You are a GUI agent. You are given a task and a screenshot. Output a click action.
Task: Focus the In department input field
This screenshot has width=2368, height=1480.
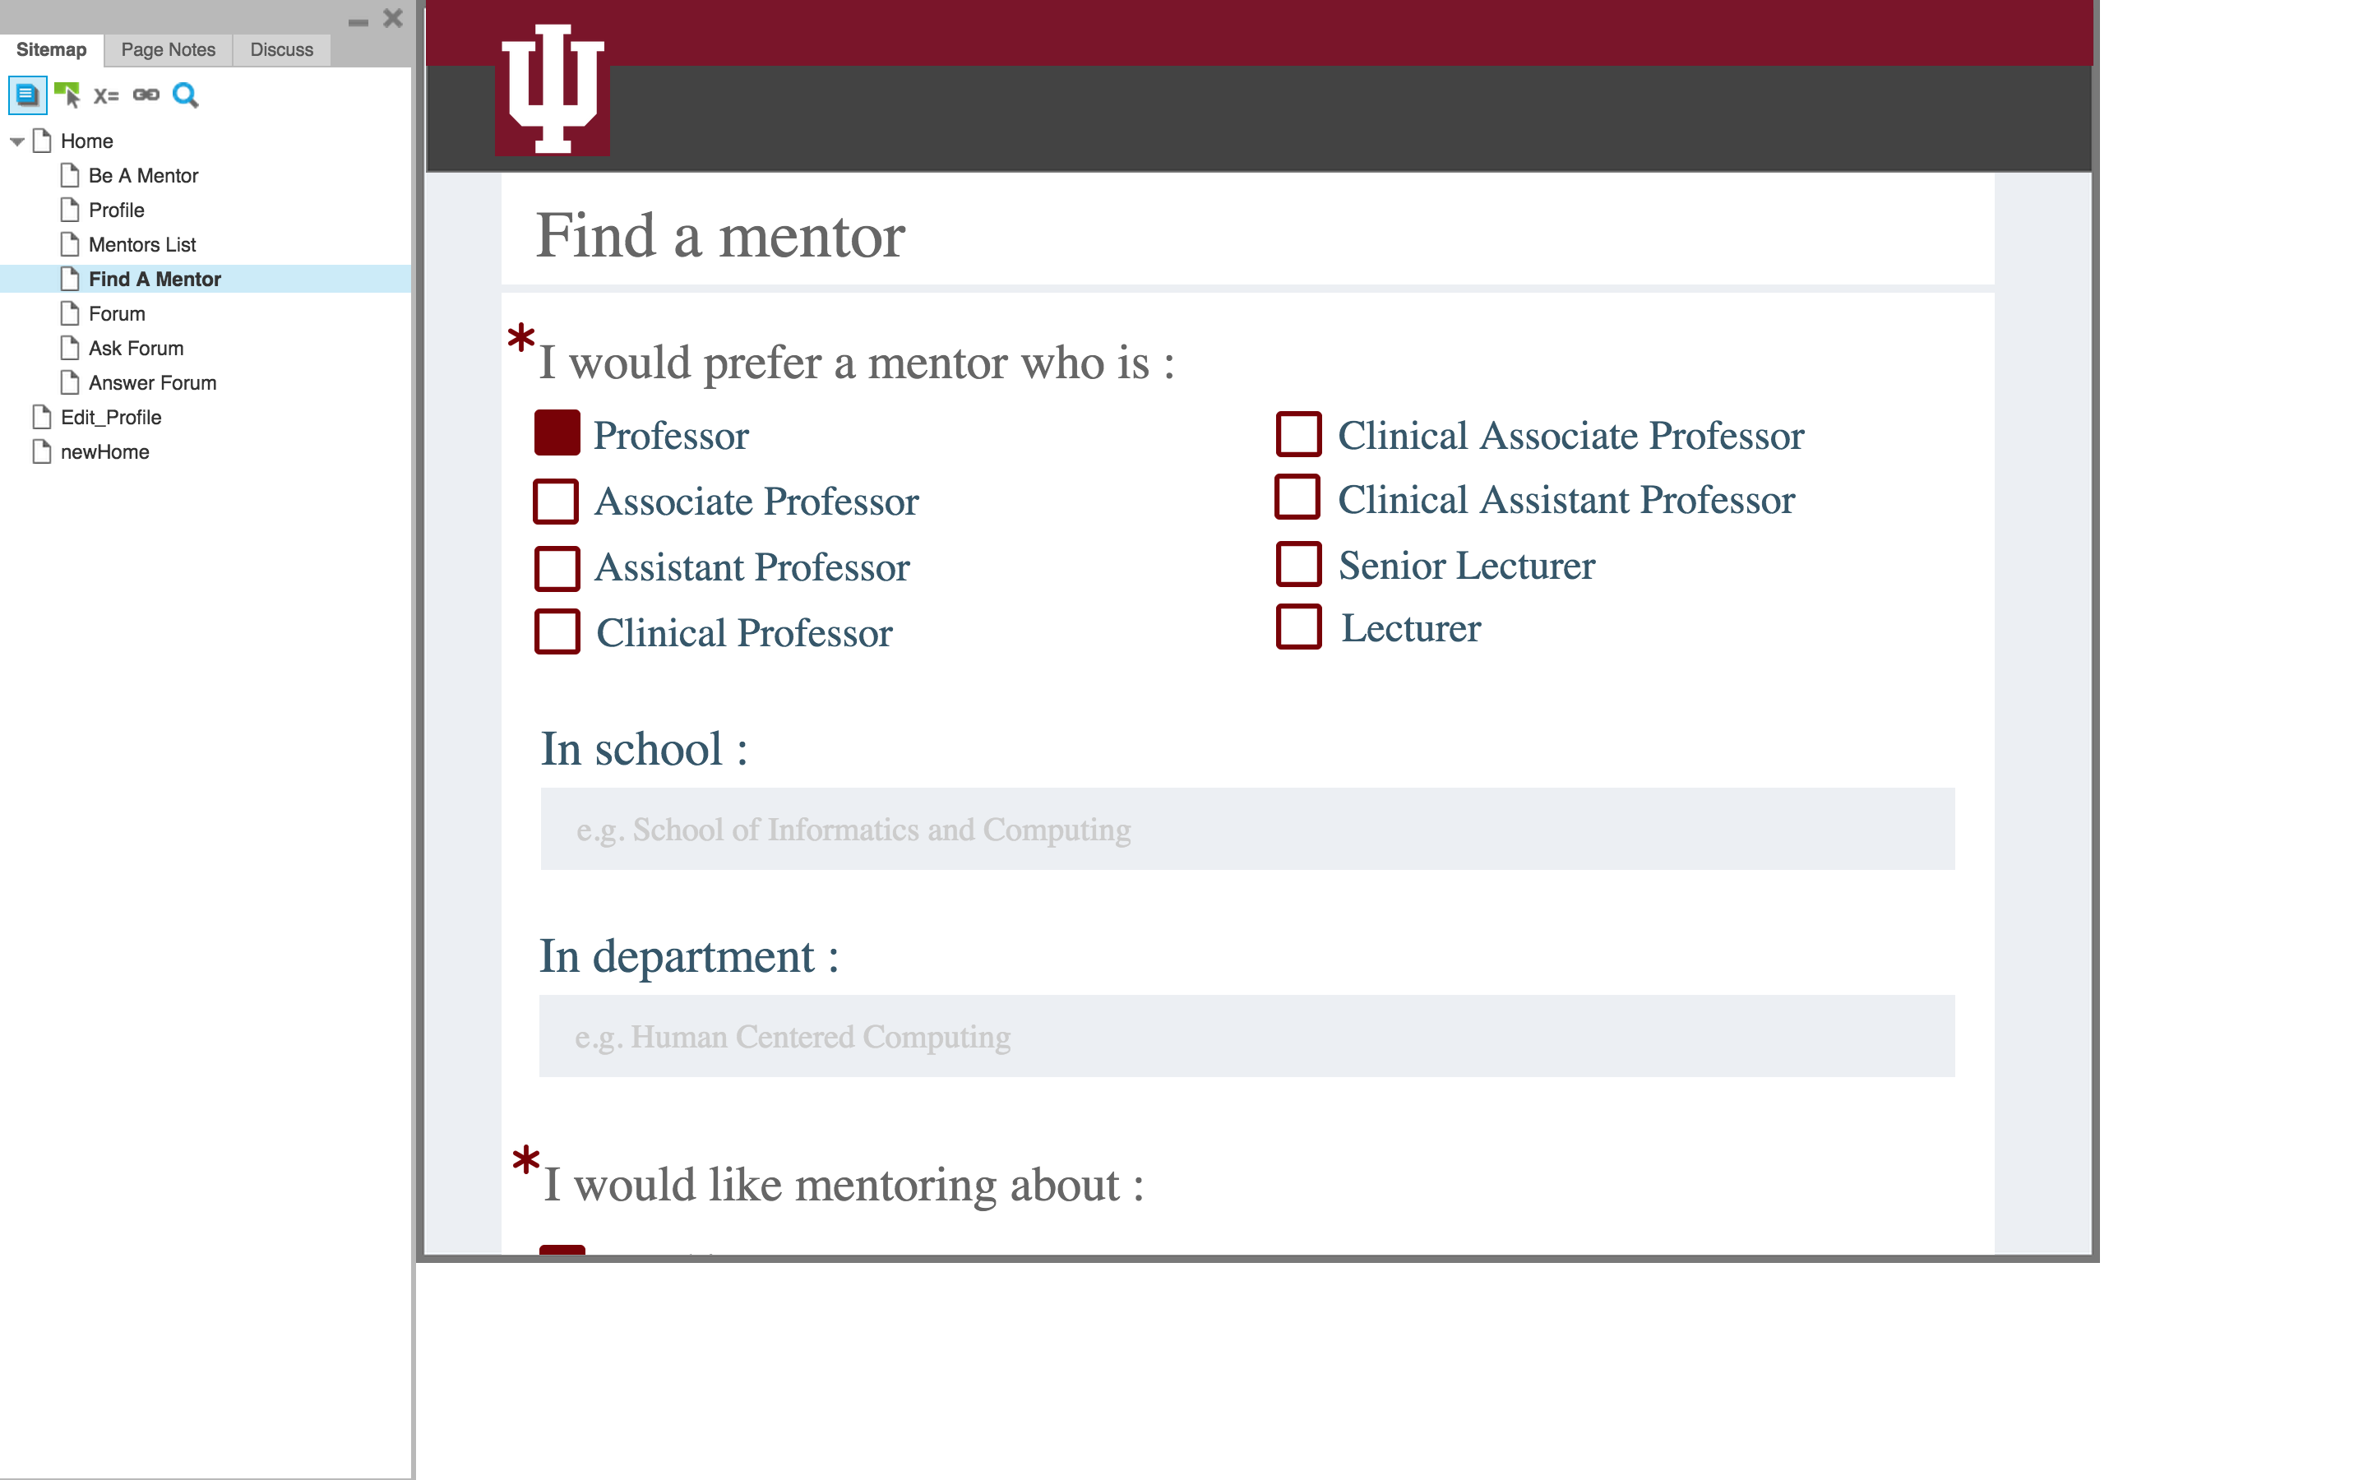pos(1246,1037)
